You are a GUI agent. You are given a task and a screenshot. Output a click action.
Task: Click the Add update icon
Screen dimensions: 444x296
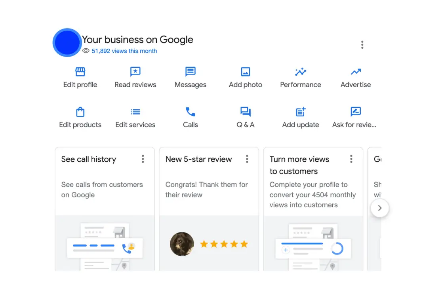[301, 112]
